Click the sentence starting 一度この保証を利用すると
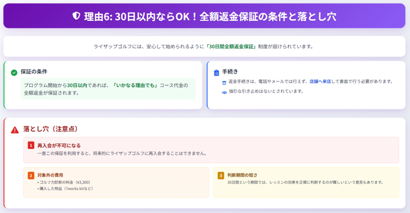Screen dimensions: 410x213 pyautogui.click(x=123, y=153)
